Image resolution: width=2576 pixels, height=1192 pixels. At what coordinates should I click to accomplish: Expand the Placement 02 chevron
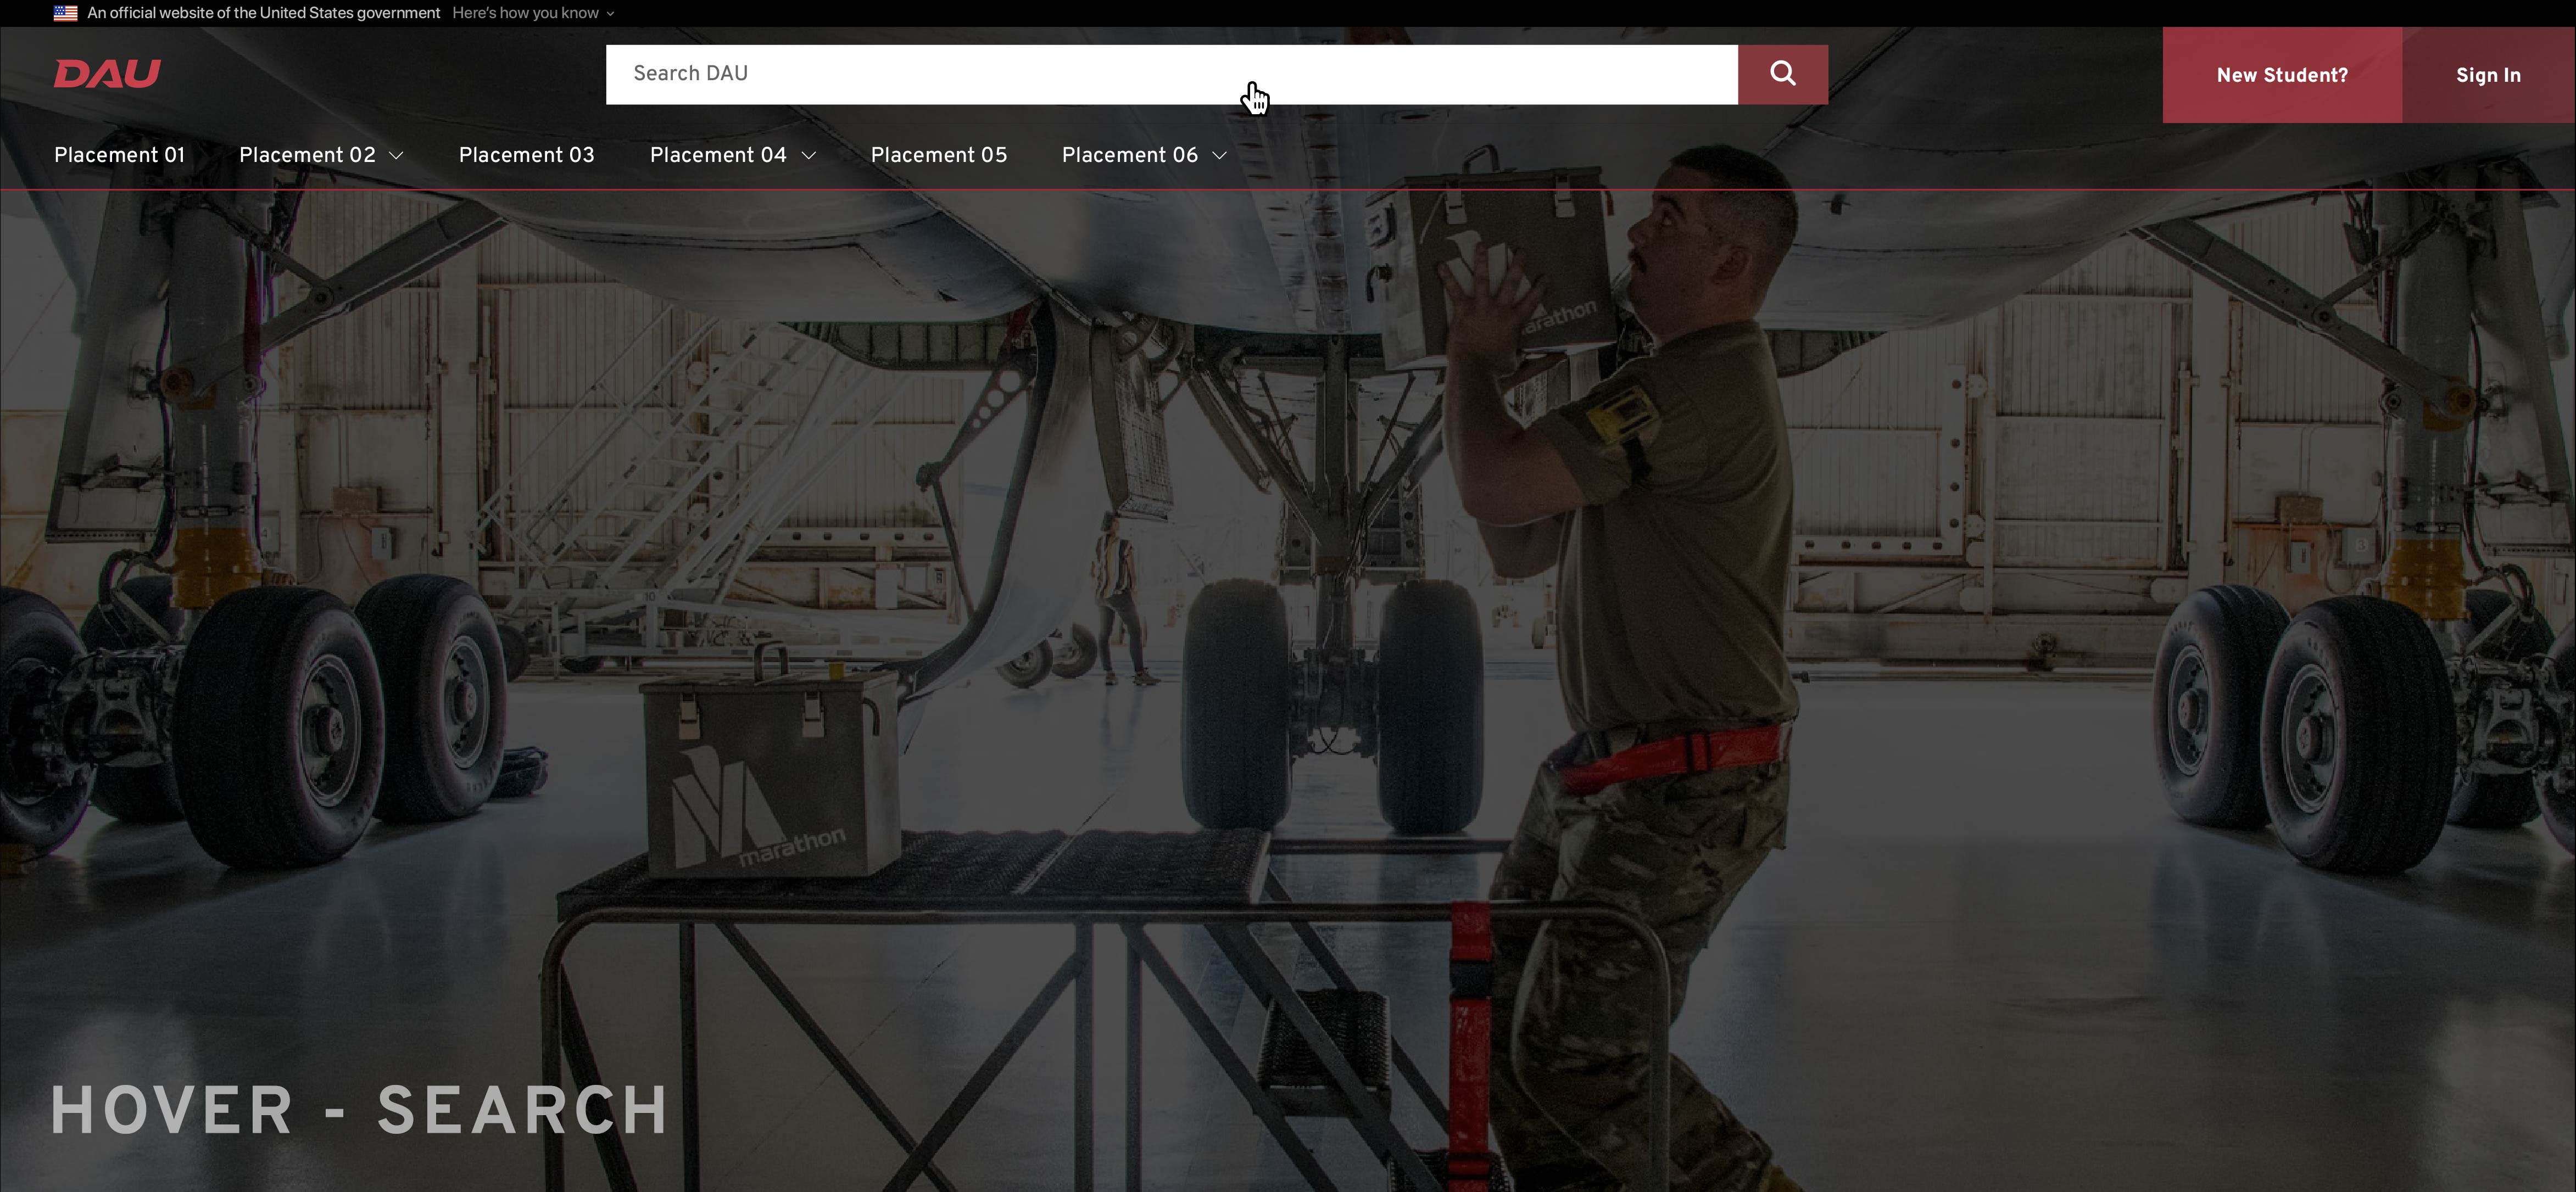[x=396, y=156]
